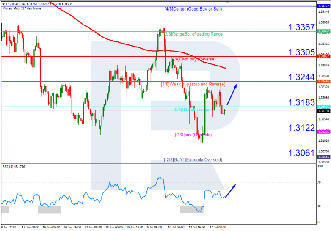Click the RSI(14) 45.1756 indicator label
This screenshot has width=331, height=231.
click(14, 167)
